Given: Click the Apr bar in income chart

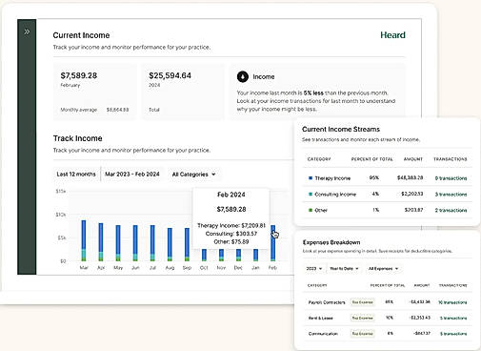Looking at the screenshot, I should [101, 242].
